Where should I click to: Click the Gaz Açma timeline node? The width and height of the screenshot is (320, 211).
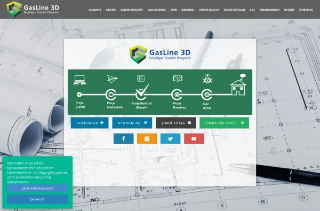click(x=207, y=95)
